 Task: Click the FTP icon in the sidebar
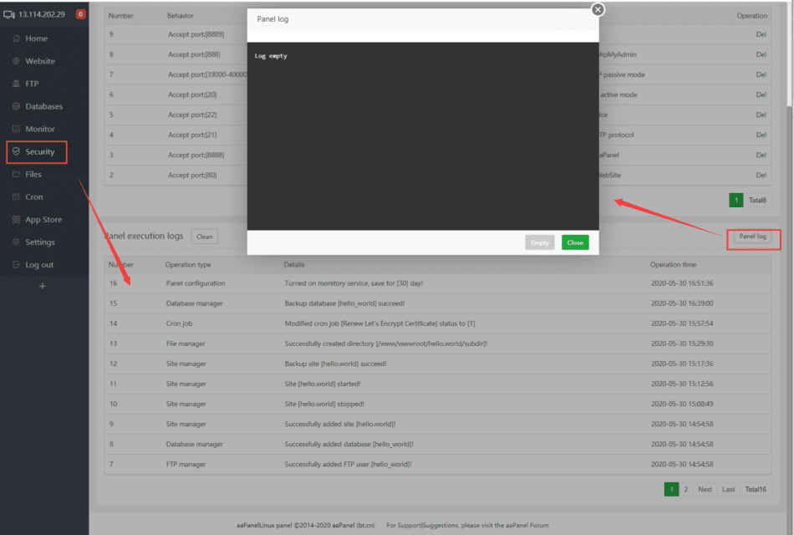14,83
